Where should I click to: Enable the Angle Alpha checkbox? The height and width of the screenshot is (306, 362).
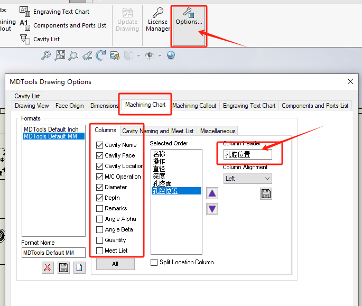pos(99,219)
